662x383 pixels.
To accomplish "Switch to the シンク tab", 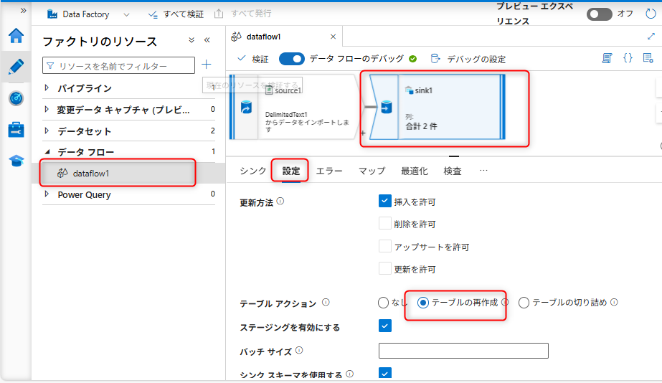I will click(x=253, y=171).
